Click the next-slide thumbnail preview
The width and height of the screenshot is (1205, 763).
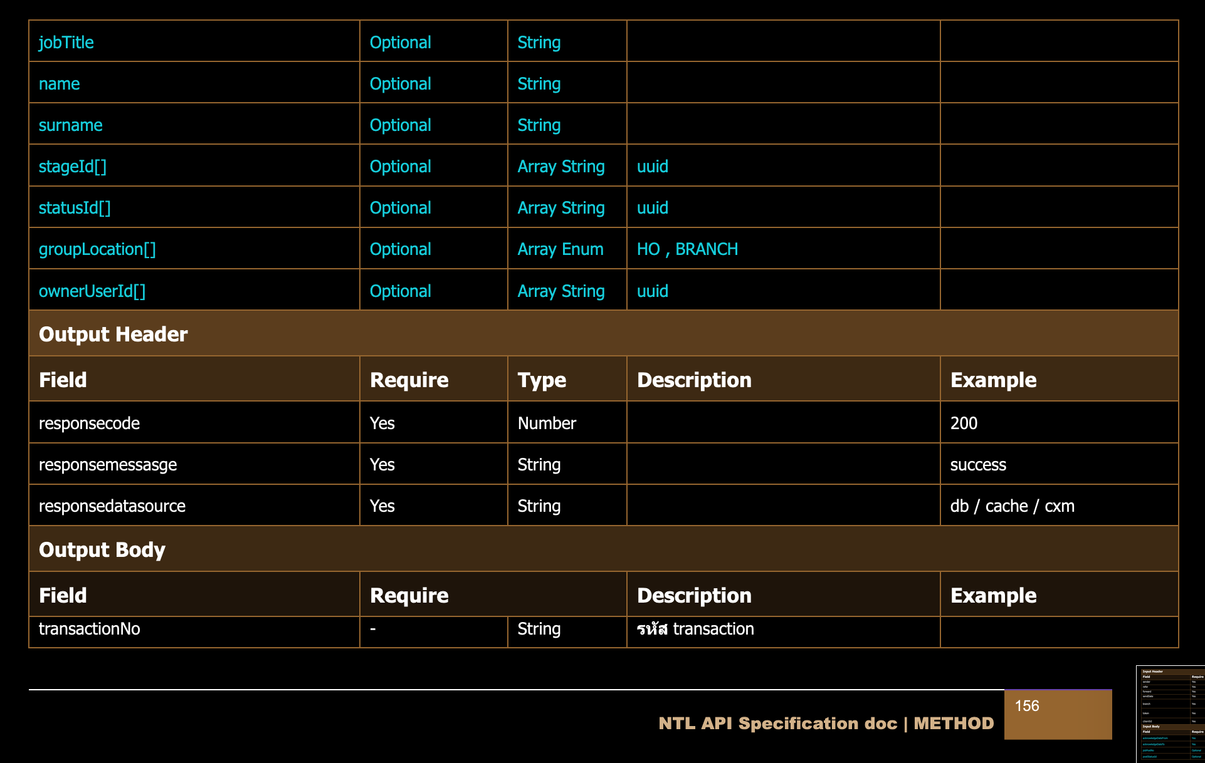click(1170, 714)
